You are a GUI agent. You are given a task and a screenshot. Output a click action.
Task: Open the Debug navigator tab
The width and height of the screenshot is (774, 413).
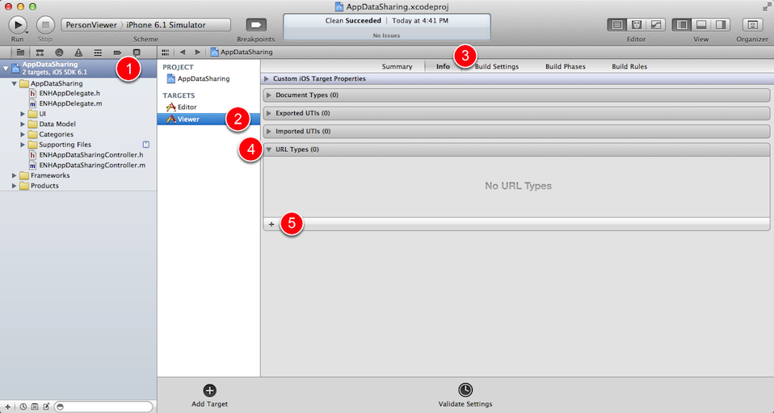(98, 52)
